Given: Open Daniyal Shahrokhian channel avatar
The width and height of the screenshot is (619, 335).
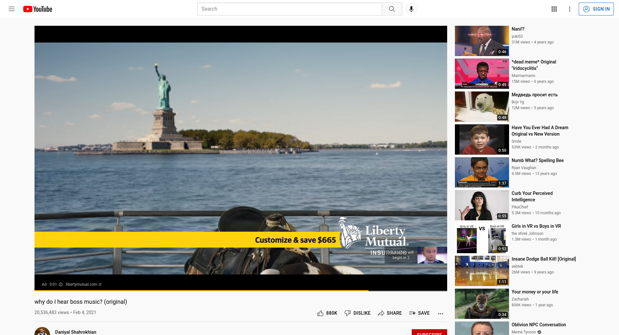Looking at the screenshot, I should [42, 331].
